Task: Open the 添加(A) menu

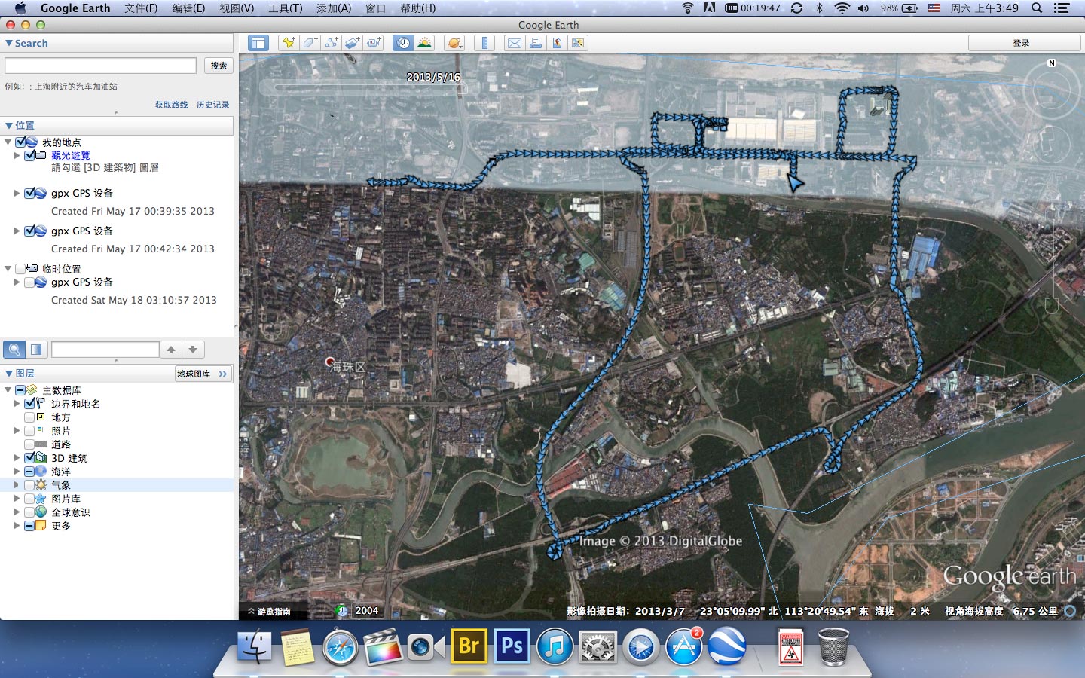Action: tap(334, 8)
